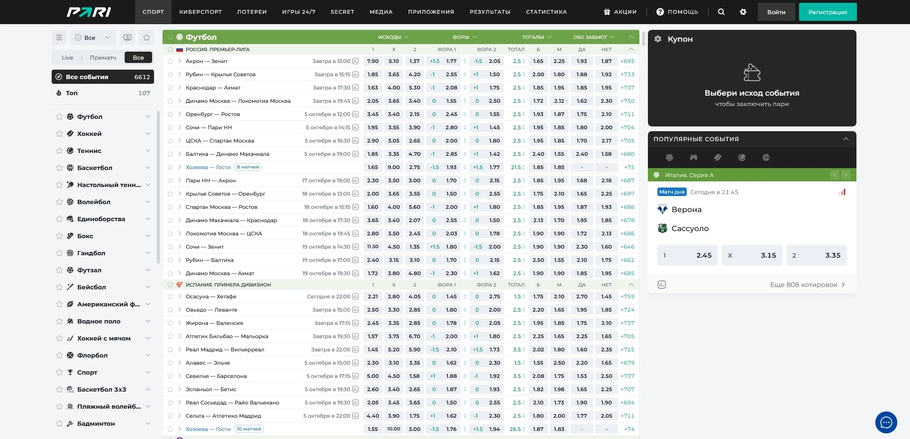
Task: Open the stats chart icon for Верона match
Action: click(x=842, y=192)
